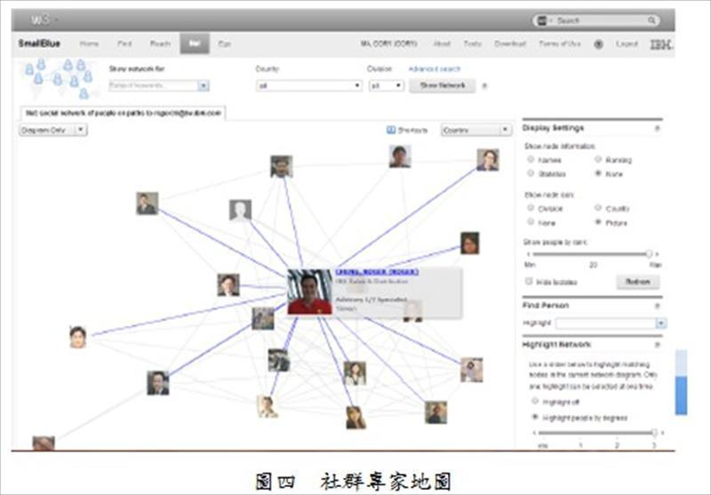Click the round icon left of Logout

(x=598, y=44)
